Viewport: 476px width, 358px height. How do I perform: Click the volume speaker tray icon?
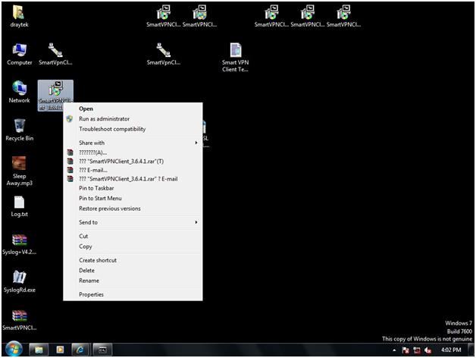tap(428, 350)
